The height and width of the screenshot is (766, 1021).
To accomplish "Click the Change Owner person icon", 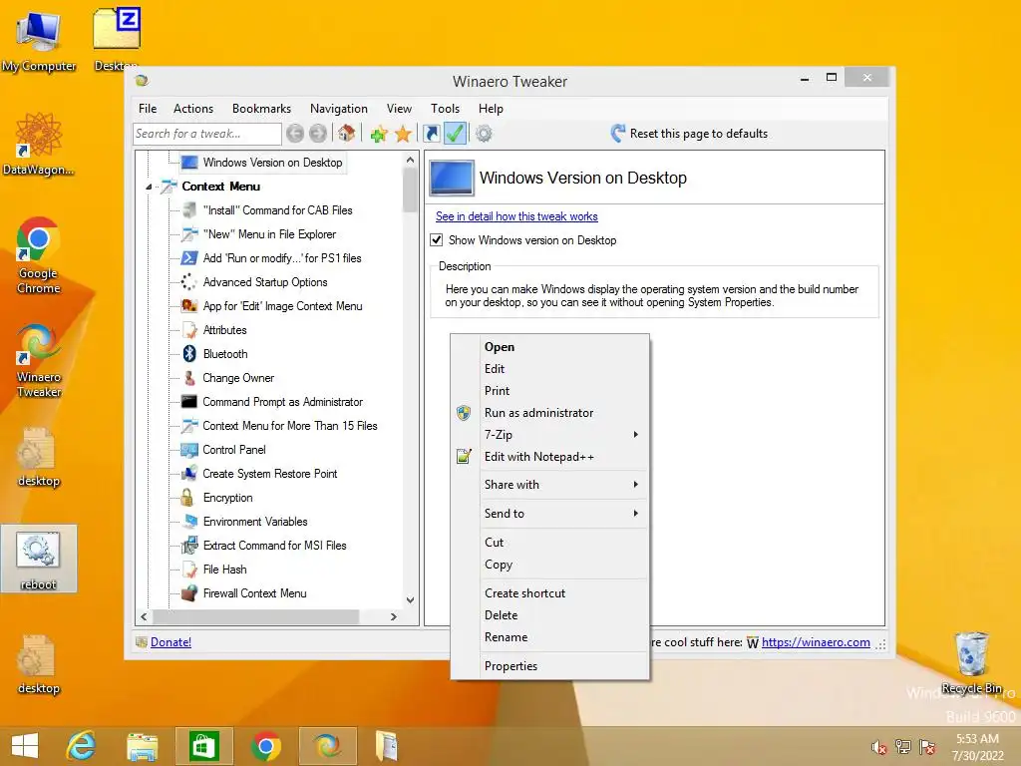I will [188, 378].
